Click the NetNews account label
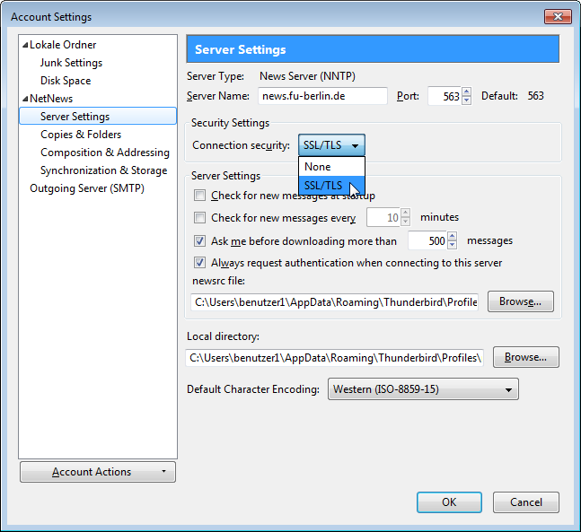The image size is (581, 532). pos(51,99)
